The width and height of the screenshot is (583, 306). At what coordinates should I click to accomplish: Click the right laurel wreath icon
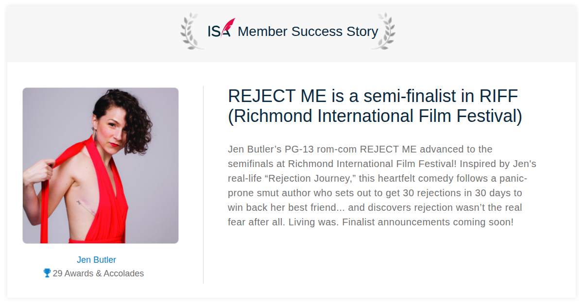tap(383, 32)
